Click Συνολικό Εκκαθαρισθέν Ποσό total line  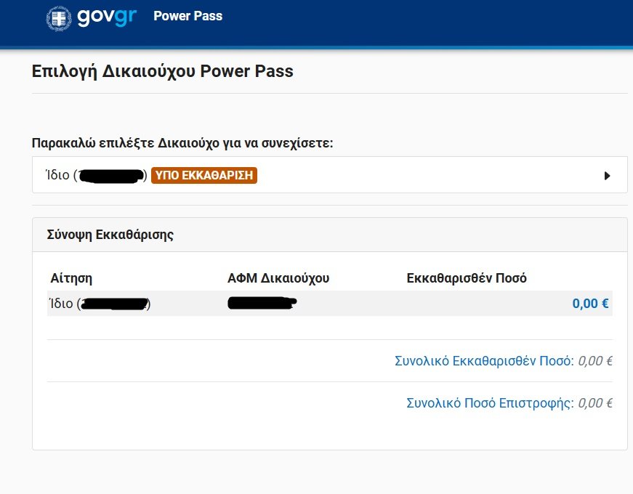tap(504, 360)
